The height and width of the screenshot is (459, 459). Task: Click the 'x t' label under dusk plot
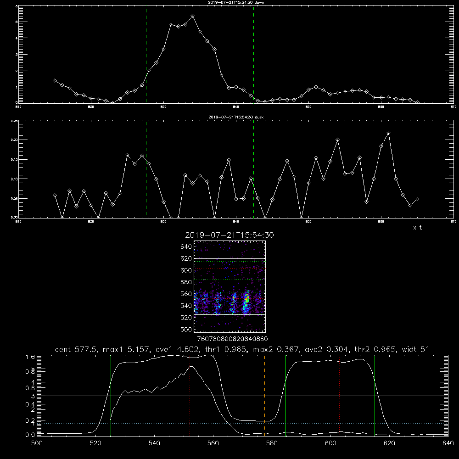(418, 228)
